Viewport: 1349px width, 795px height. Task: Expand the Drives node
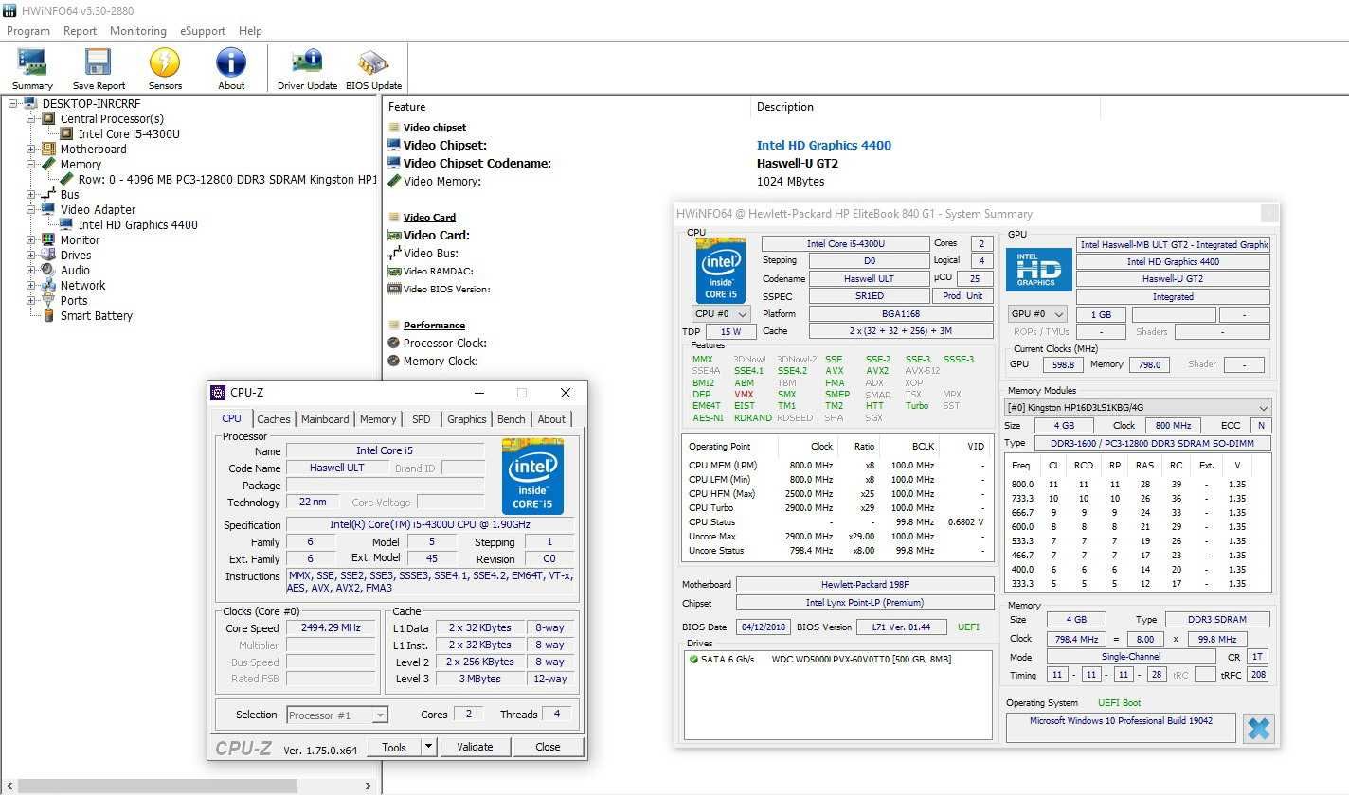click(x=31, y=256)
